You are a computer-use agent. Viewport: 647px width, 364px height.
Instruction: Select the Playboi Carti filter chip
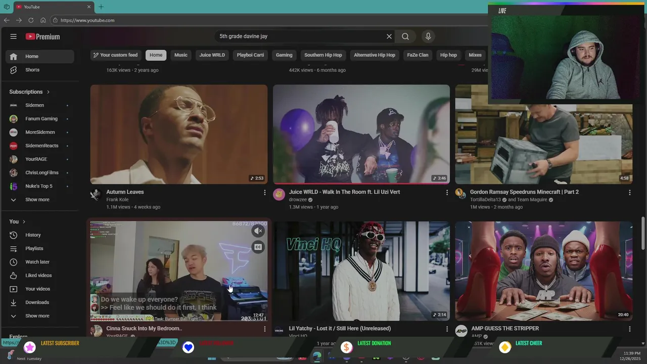click(250, 55)
